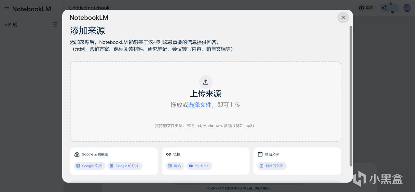
Task: Click the 添加来源 dialog heading
Action: 88,31
